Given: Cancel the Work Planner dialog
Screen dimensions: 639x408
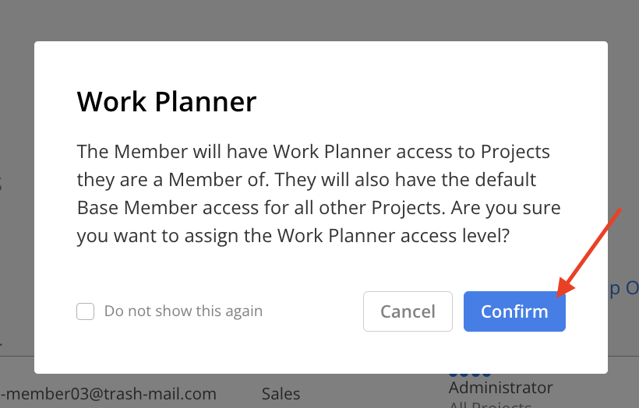Looking at the screenshot, I should click(408, 311).
